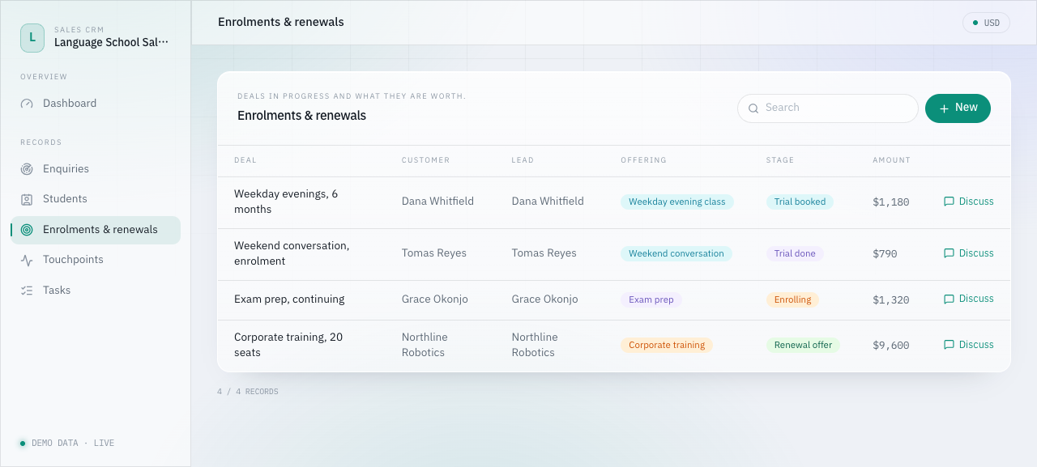Click the DEAL column header

click(x=245, y=160)
